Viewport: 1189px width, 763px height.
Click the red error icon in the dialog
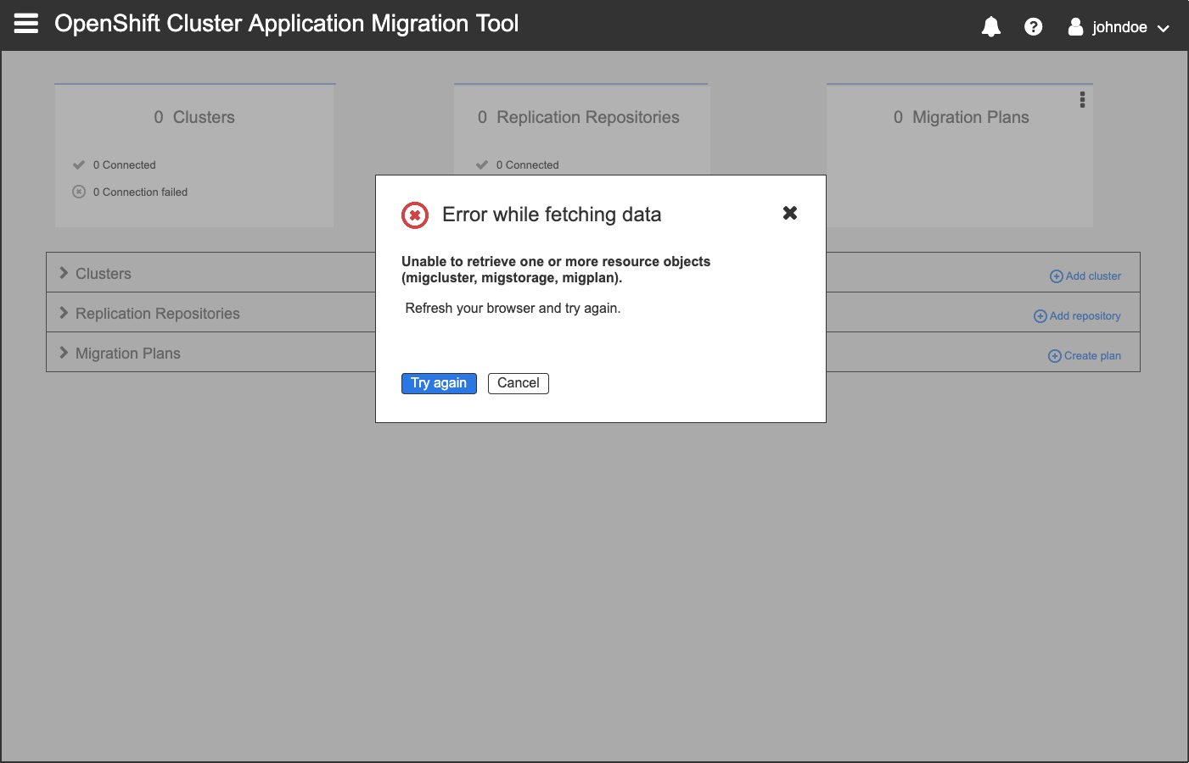coord(414,214)
